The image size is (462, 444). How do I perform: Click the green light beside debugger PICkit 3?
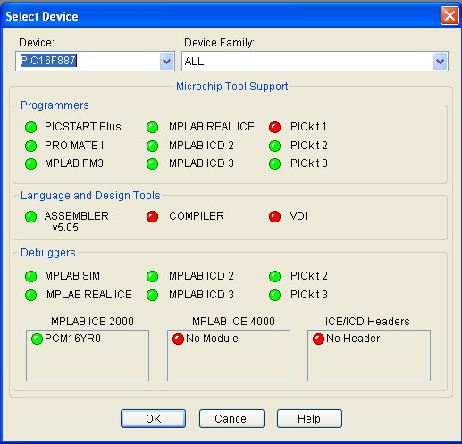pyautogui.click(x=274, y=295)
